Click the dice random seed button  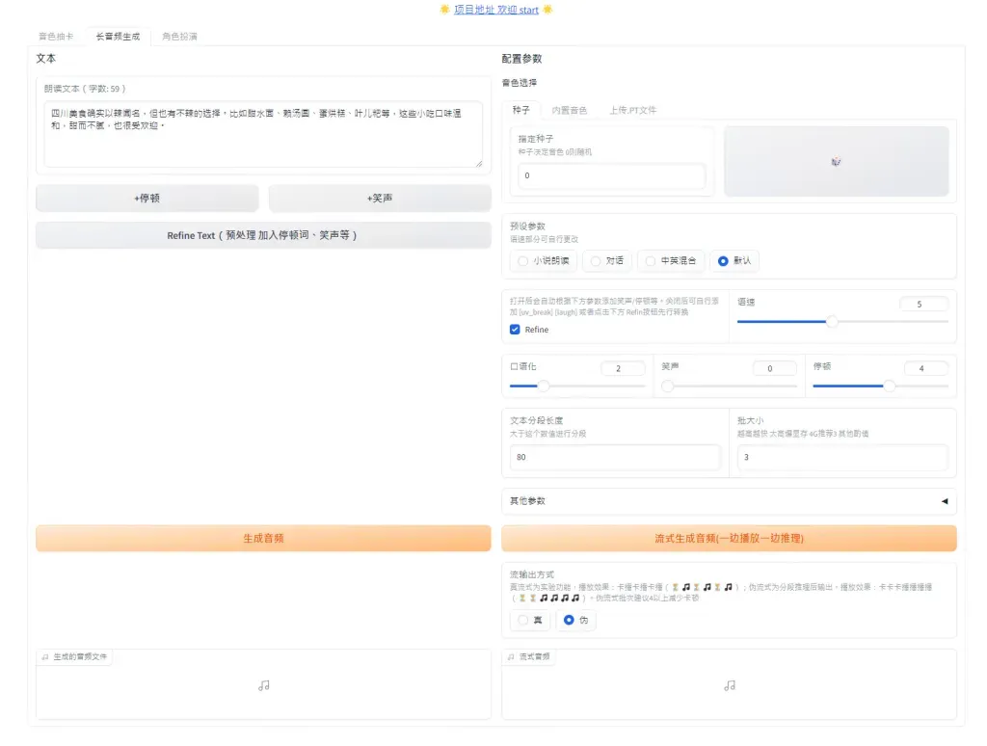(836, 161)
